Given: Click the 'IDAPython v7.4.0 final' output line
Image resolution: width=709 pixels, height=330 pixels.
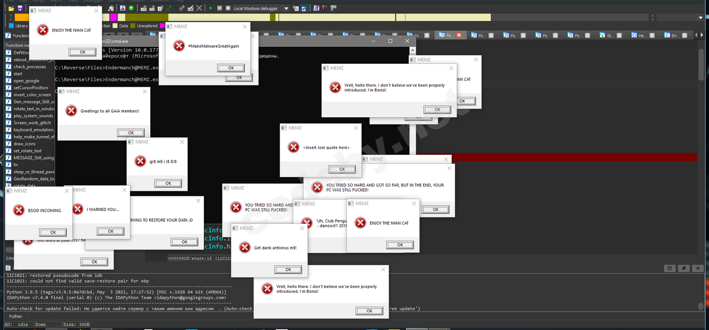Looking at the screenshot, I should (x=116, y=298).
